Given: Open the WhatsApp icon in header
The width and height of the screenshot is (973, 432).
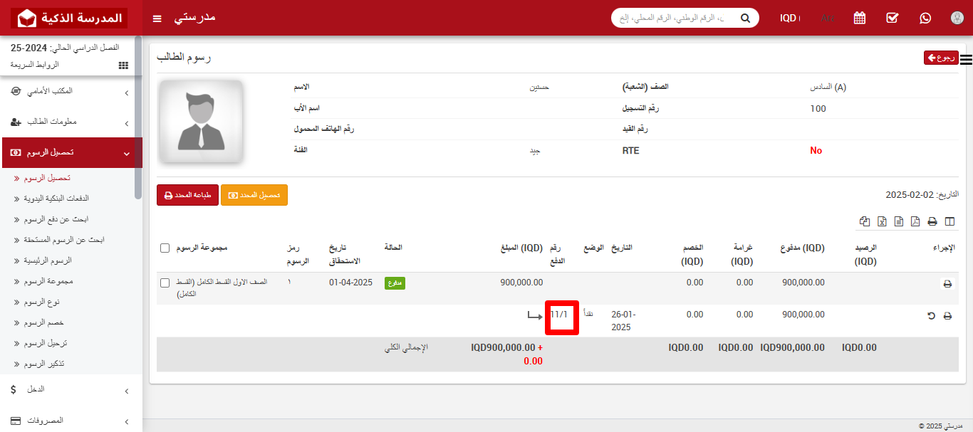Looking at the screenshot, I should point(925,18).
